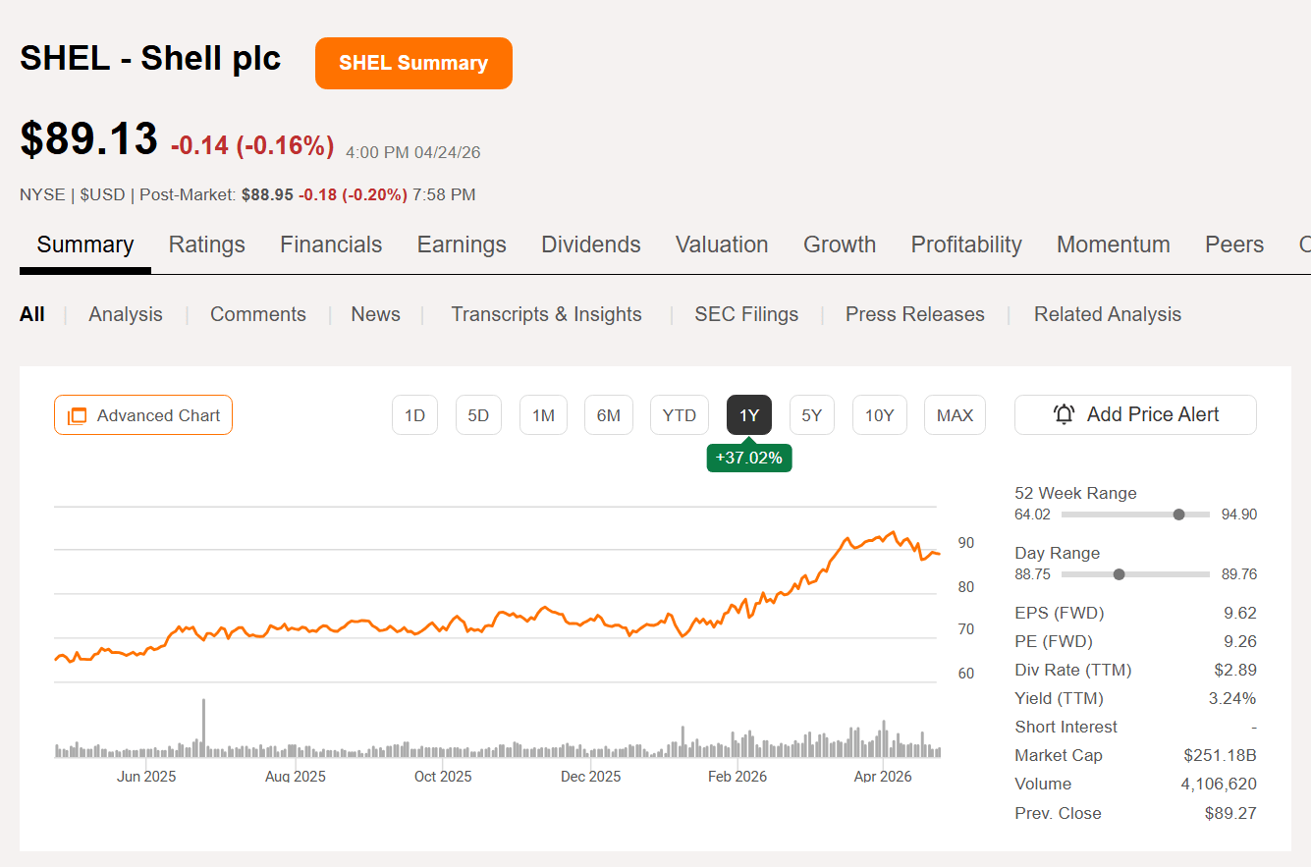Show Transcripts & Insights content
This screenshot has width=1311, height=867.
tap(546, 314)
